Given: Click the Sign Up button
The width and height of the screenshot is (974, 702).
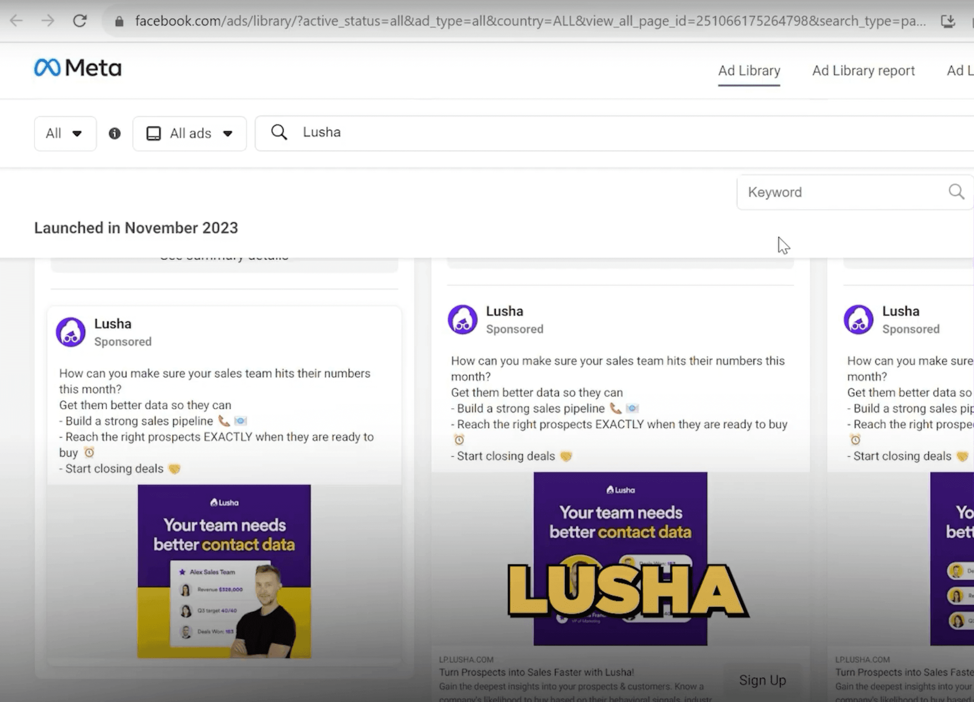Looking at the screenshot, I should [762, 680].
